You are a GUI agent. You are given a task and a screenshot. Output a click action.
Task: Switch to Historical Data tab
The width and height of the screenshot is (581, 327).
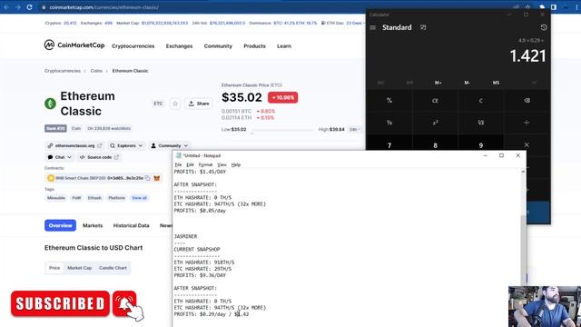pos(131,225)
